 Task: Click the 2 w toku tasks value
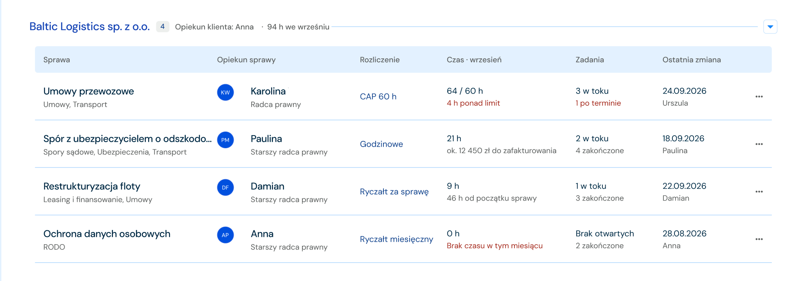pos(592,138)
